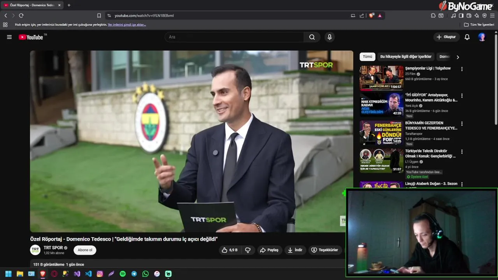498x280 pixels.
Task: Open Brave playlist music note icon
Action: tap(453, 16)
